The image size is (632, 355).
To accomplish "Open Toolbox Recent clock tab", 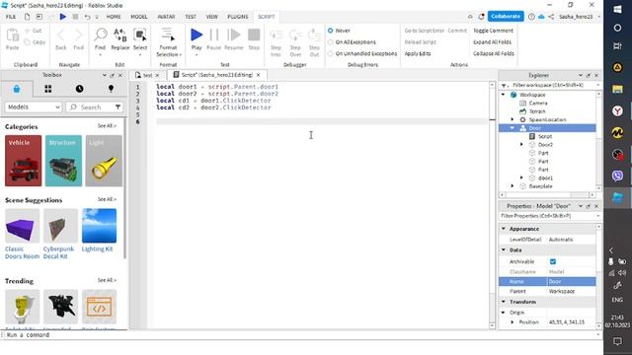I will (79, 89).
